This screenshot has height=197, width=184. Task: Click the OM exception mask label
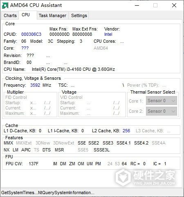[81, 164]
